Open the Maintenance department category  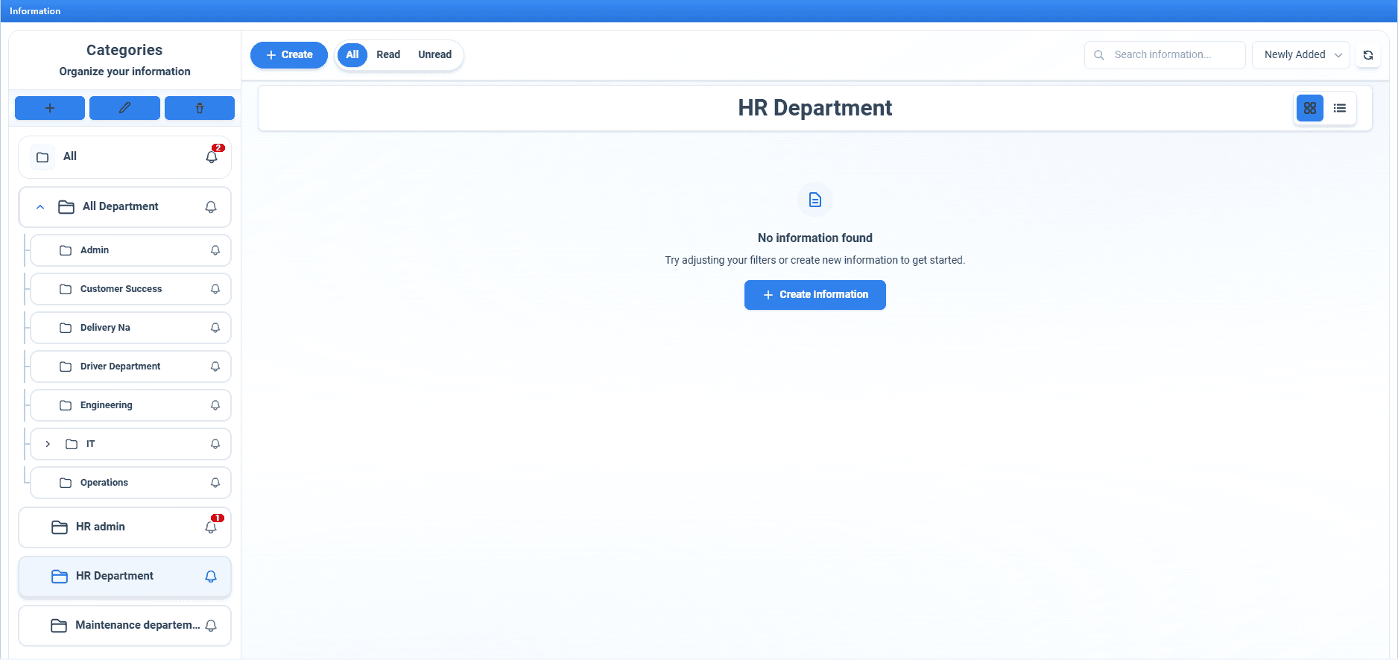(x=125, y=625)
